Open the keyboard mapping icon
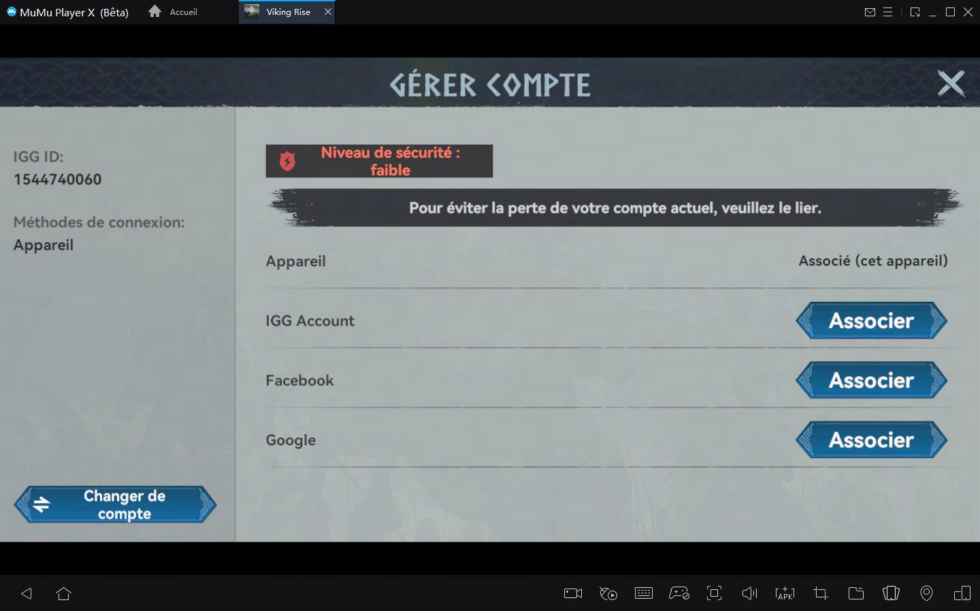The image size is (980, 611). [644, 593]
